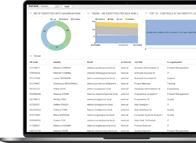Click email arthur.ross@acme.local
The width and height of the screenshot is (196, 143).
pos(99,89)
